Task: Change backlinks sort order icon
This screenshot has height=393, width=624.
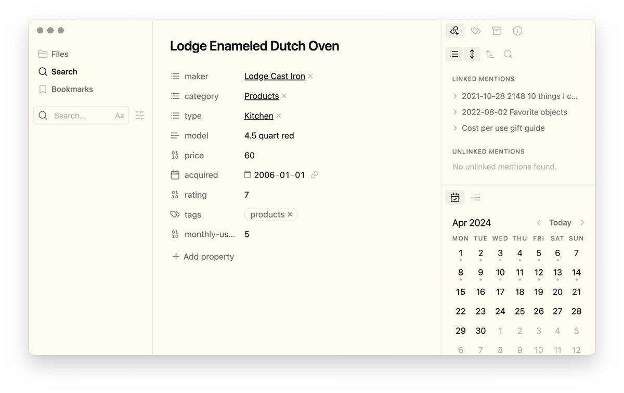Action: click(x=490, y=54)
